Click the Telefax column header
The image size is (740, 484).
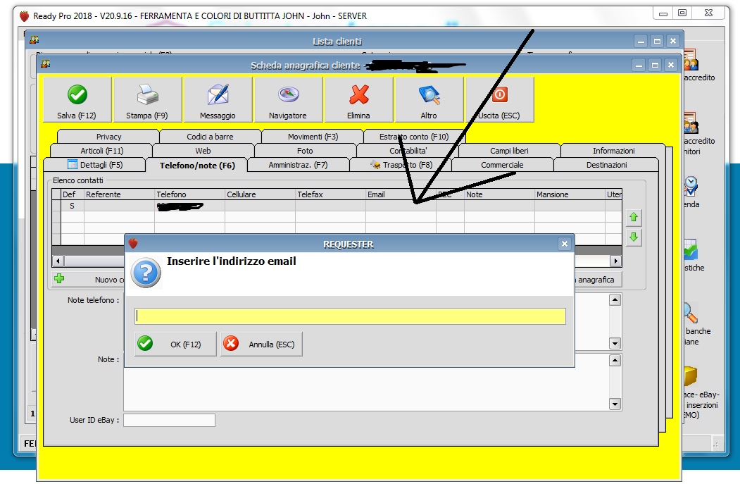[x=330, y=194]
